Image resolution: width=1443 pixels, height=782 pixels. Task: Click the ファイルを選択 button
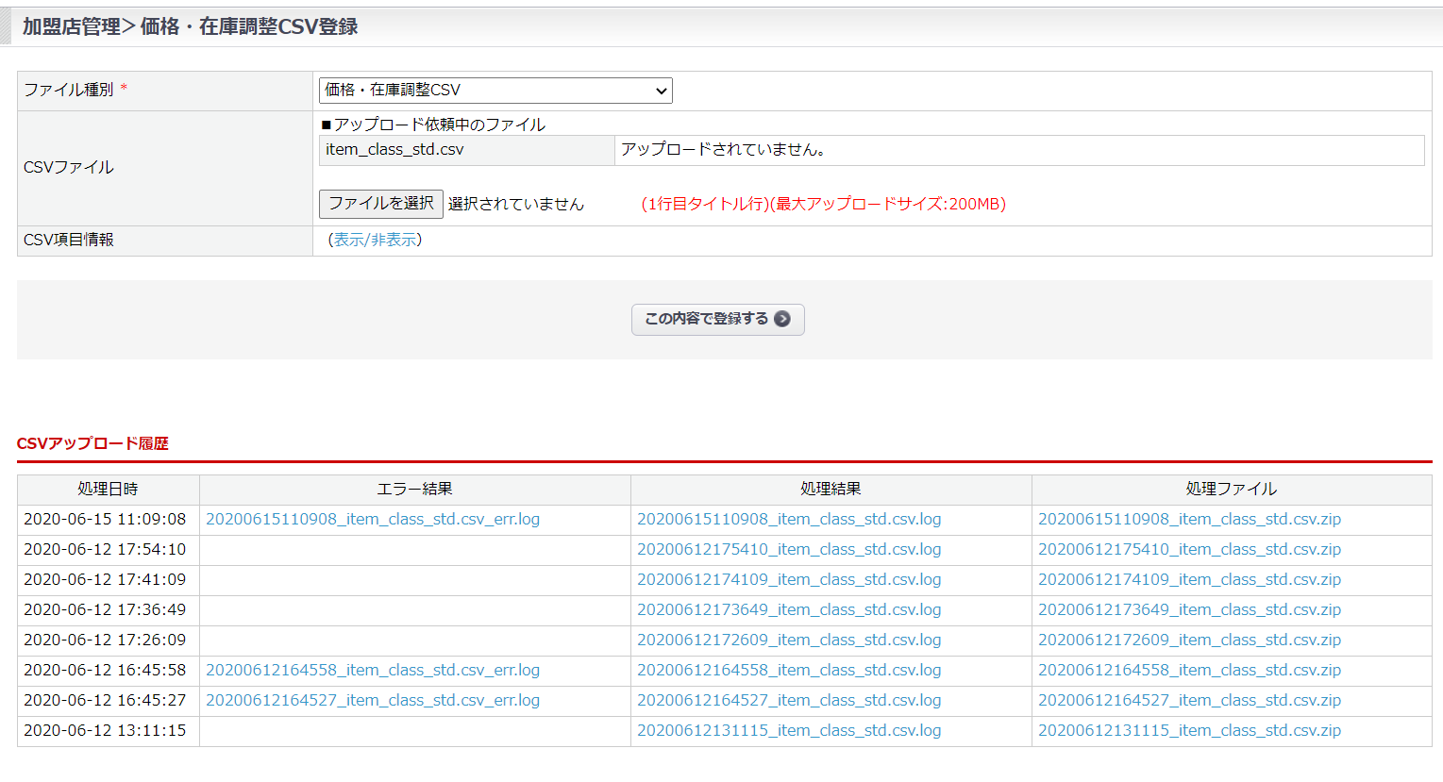tap(381, 204)
